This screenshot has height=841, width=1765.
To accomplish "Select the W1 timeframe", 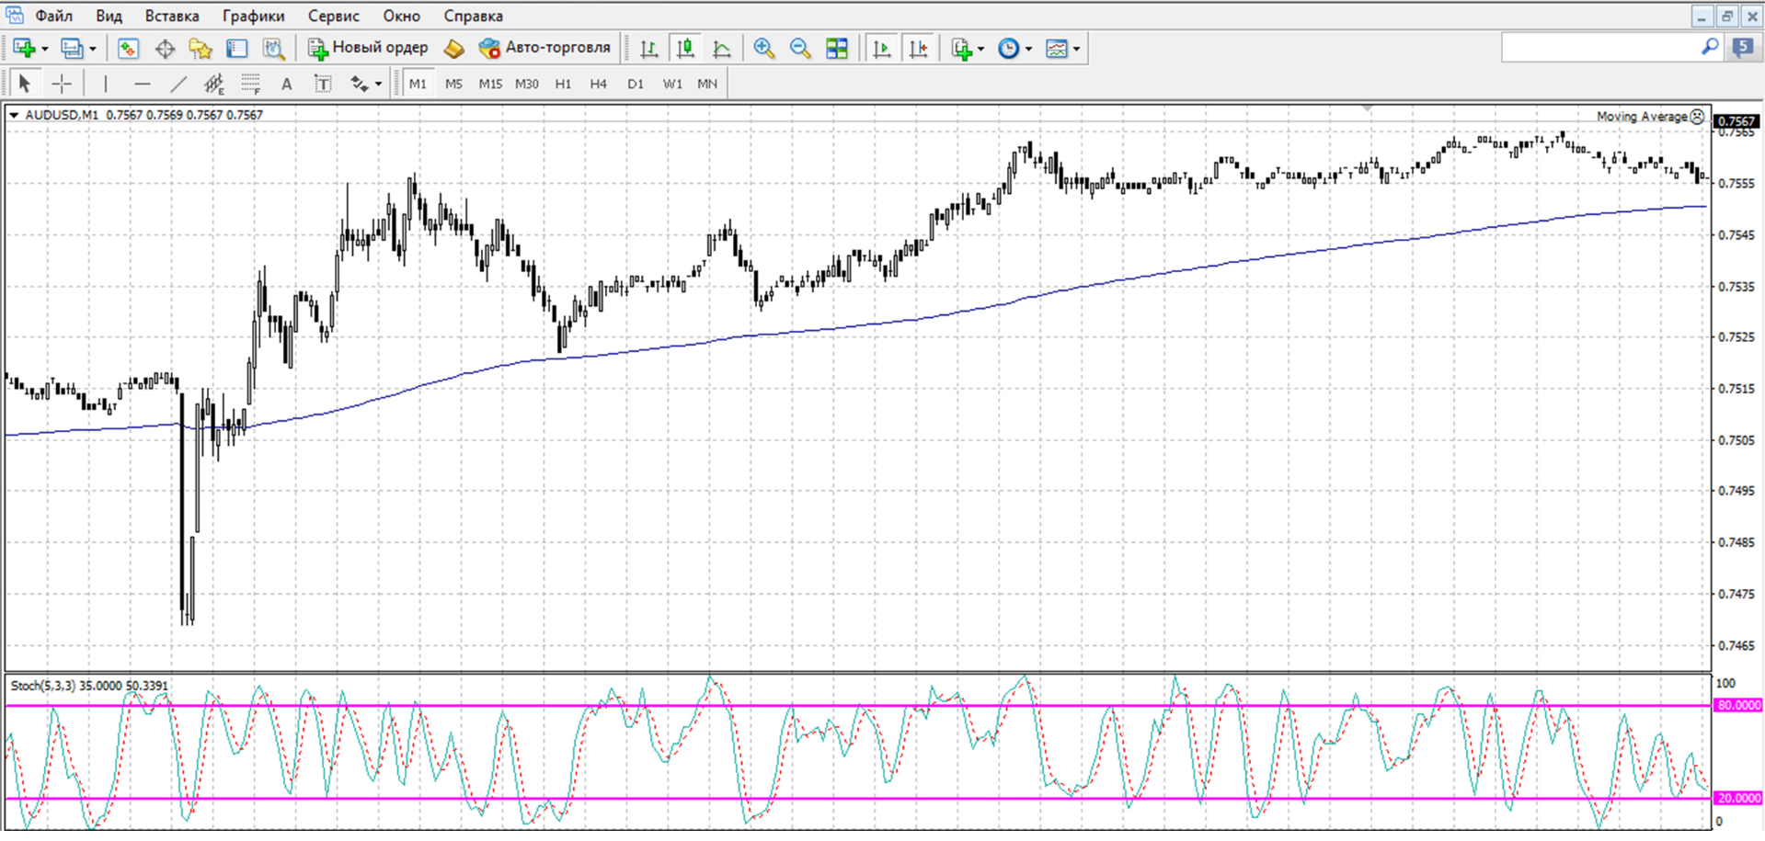I will tap(672, 84).
